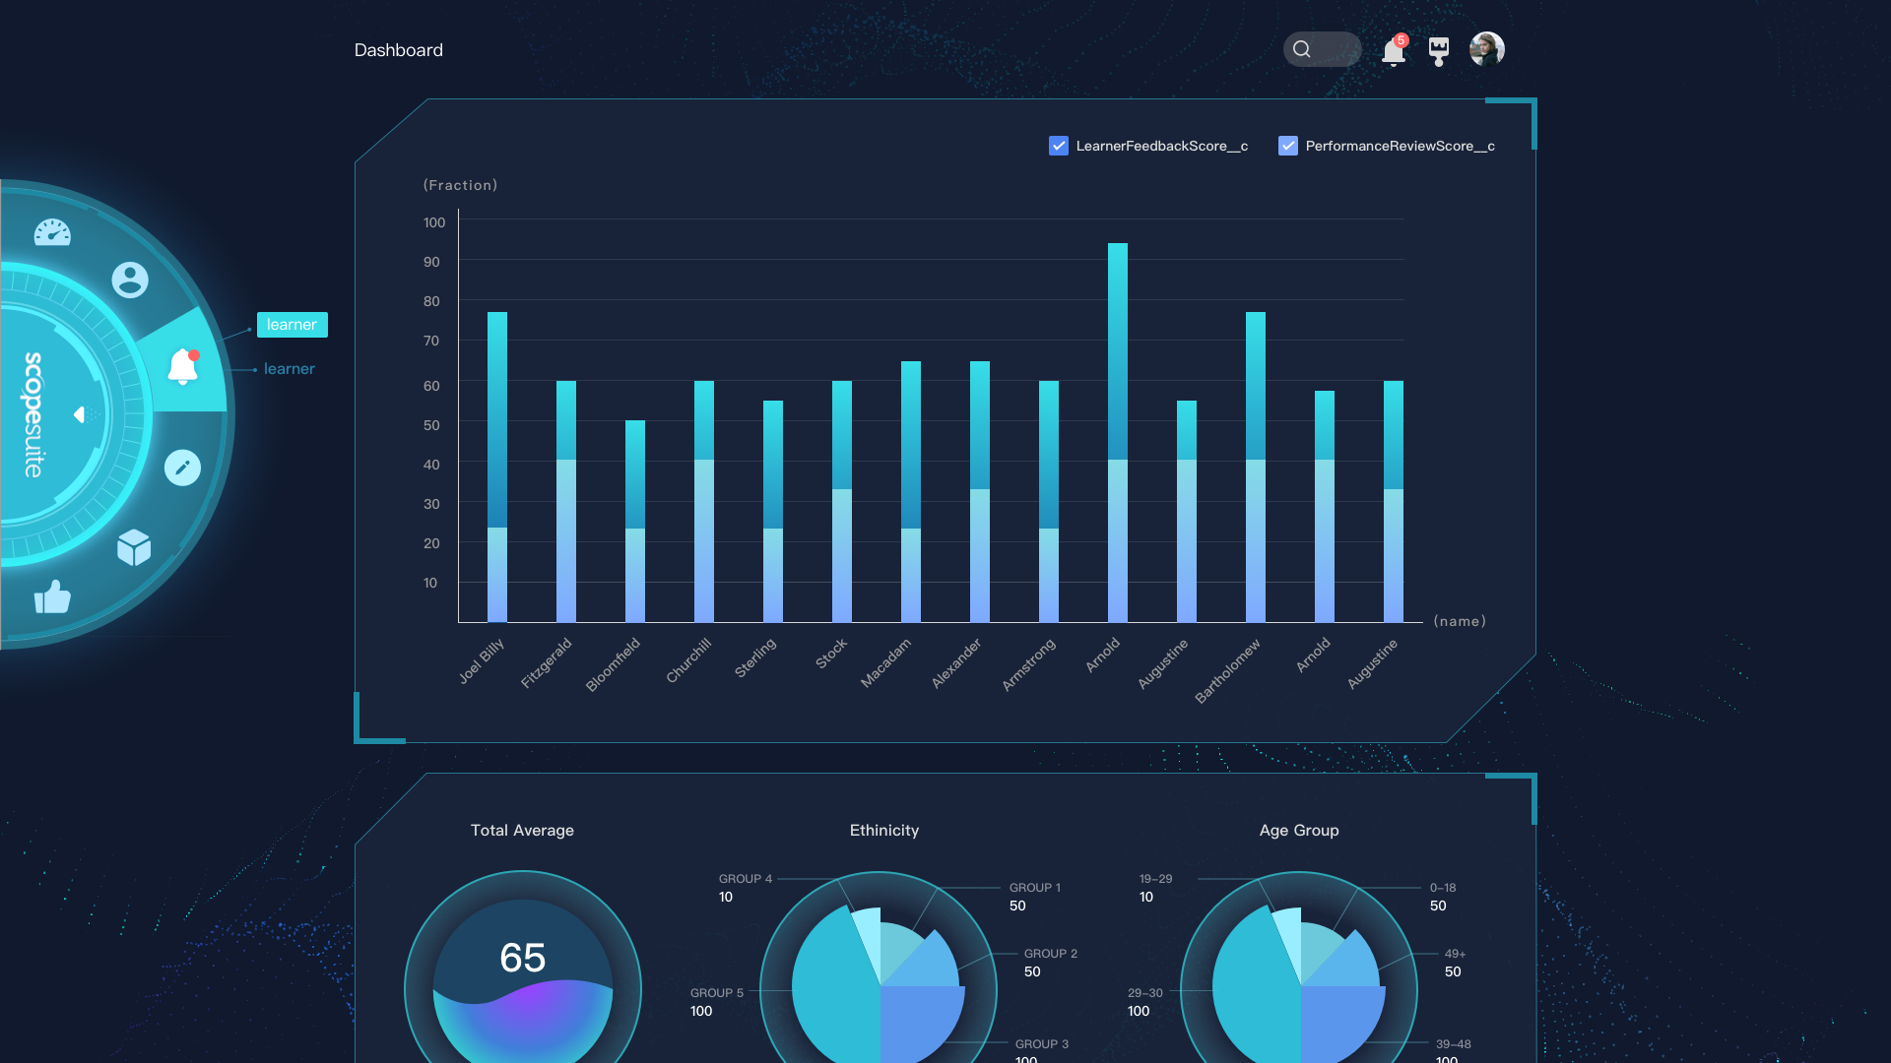Viewport: 1891px width, 1063px height.
Task: Uncheck the LearnerFeedbackScore__c checkbox
Action: tap(1059, 146)
